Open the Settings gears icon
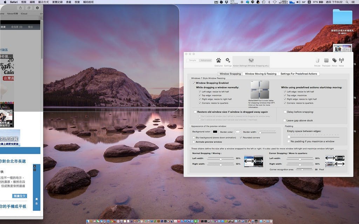Image resolution: width=359 pixels, height=224 pixels. point(228,60)
